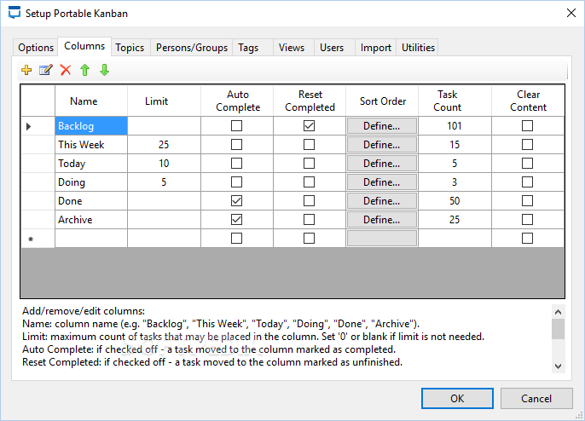Move column up with green up arrow

[85, 70]
